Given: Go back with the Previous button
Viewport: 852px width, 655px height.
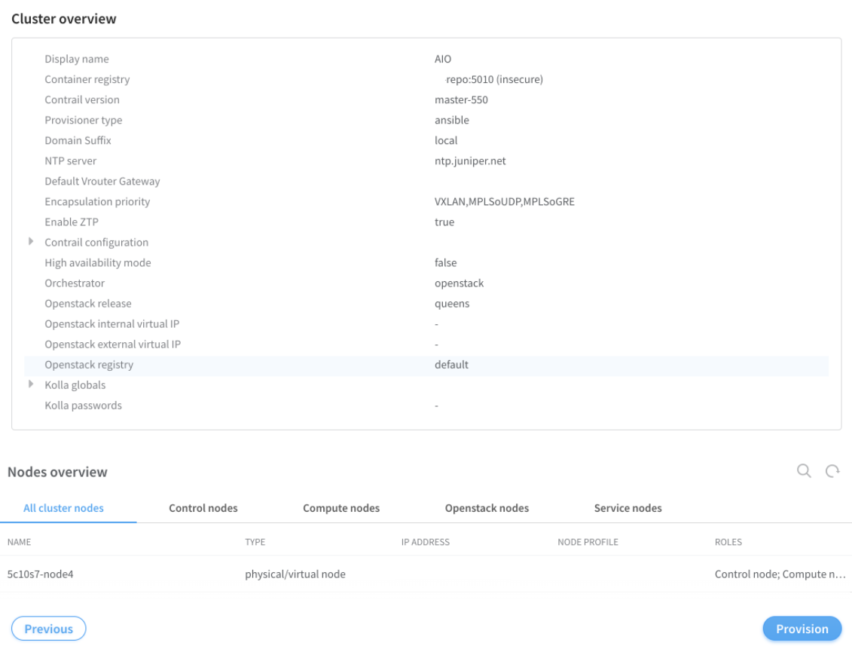Looking at the screenshot, I should point(48,629).
